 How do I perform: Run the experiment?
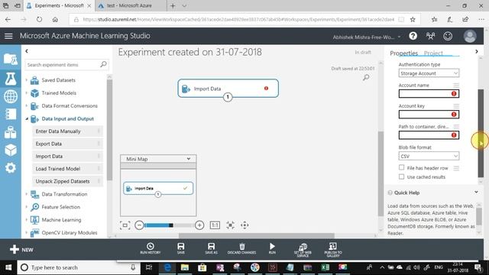(272, 248)
